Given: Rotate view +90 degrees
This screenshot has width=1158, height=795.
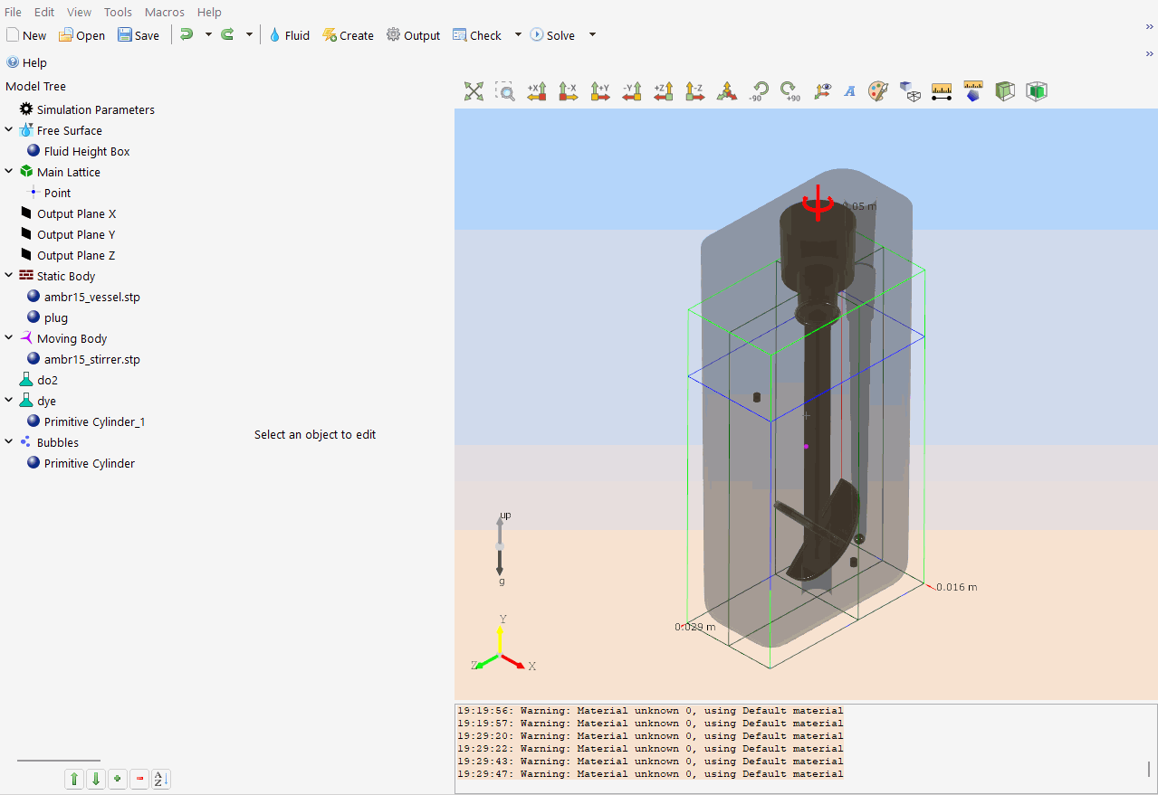Looking at the screenshot, I should click(x=790, y=90).
